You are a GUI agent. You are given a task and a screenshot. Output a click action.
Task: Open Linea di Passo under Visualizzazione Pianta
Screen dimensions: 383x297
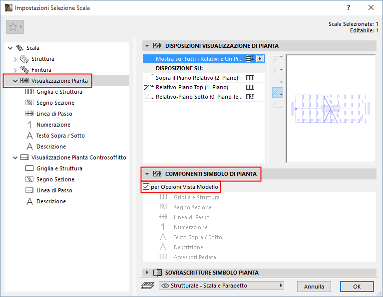click(54, 114)
